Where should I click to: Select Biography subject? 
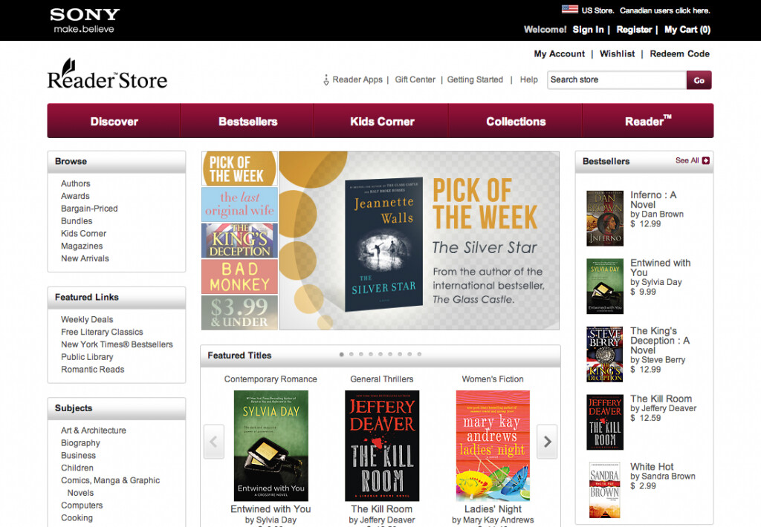[x=80, y=443]
